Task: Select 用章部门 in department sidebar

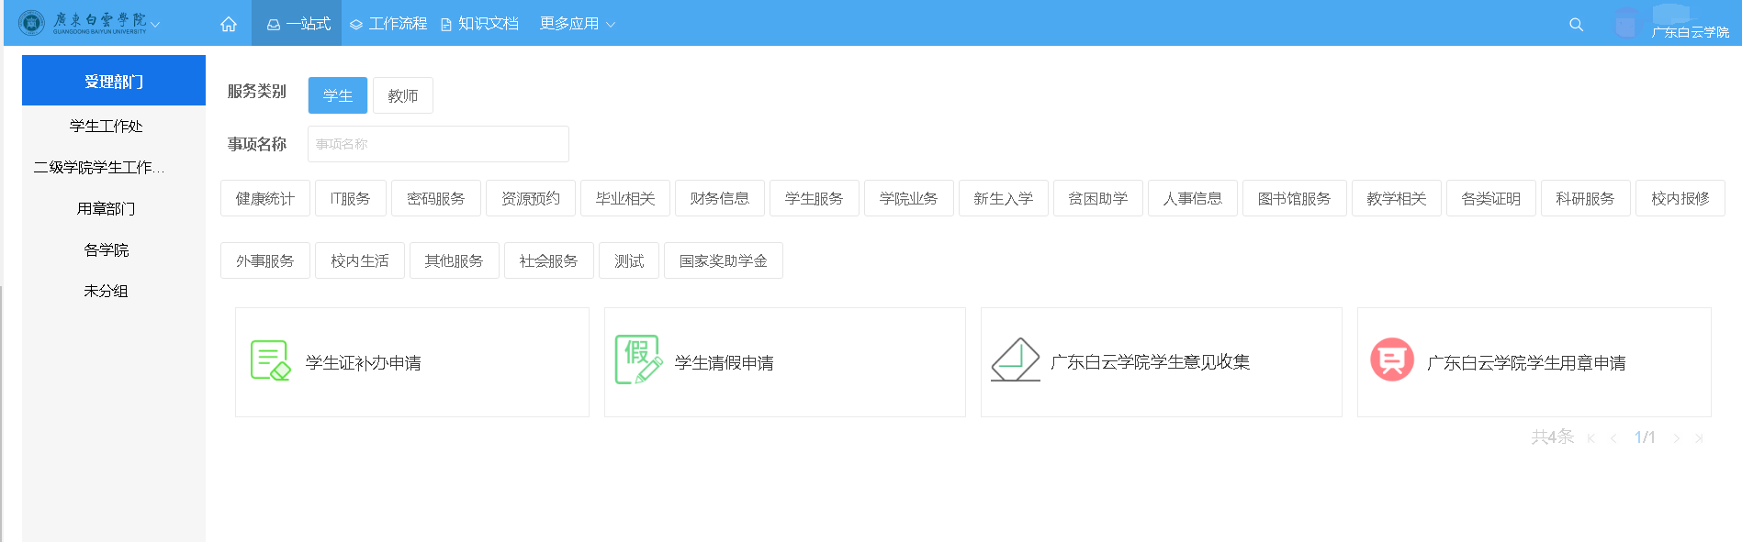Action: point(107,209)
